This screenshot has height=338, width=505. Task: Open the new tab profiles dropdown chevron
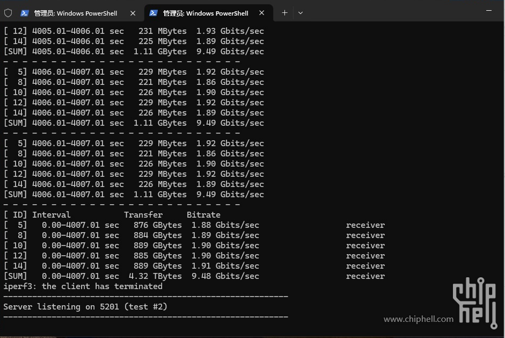tap(301, 13)
